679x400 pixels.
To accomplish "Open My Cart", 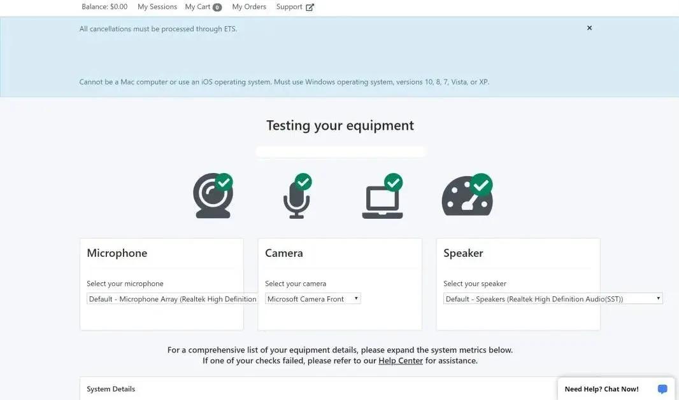I will [197, 7].
